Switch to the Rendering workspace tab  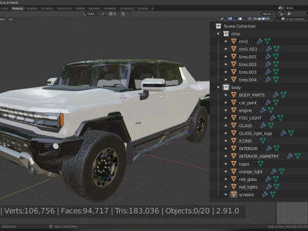click(x=110, y=8)
